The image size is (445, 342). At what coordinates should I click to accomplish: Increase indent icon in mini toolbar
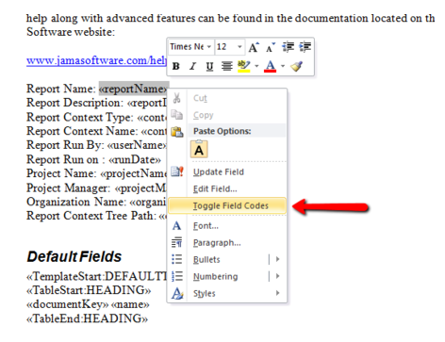(305, 47)
